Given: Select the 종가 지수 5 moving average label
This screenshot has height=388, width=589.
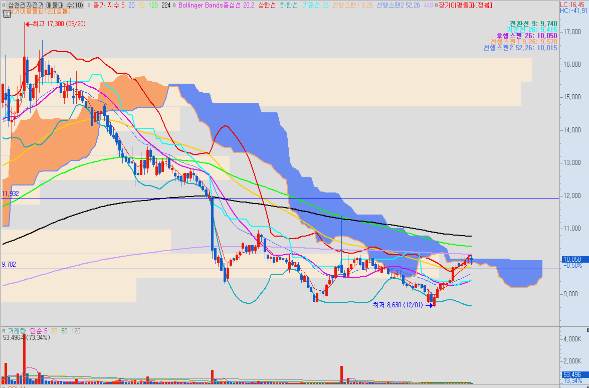Looking at the screenshot, I should pos(109,5).
